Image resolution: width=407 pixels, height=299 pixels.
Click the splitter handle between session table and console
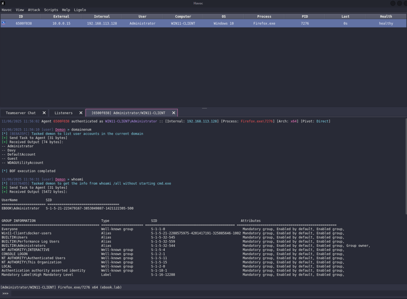click(x=204, y=108)
